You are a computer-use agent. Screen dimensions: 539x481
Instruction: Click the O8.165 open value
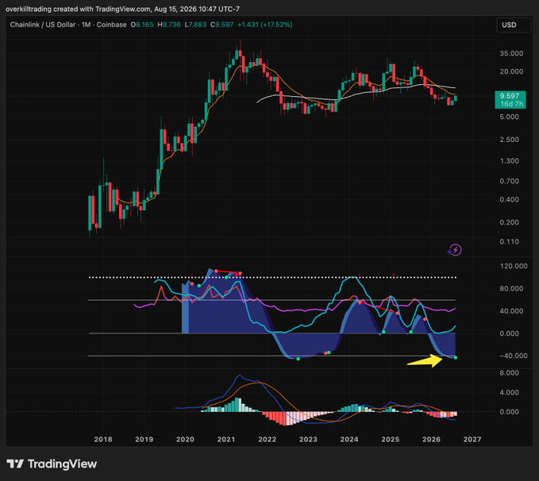[142, 25]
